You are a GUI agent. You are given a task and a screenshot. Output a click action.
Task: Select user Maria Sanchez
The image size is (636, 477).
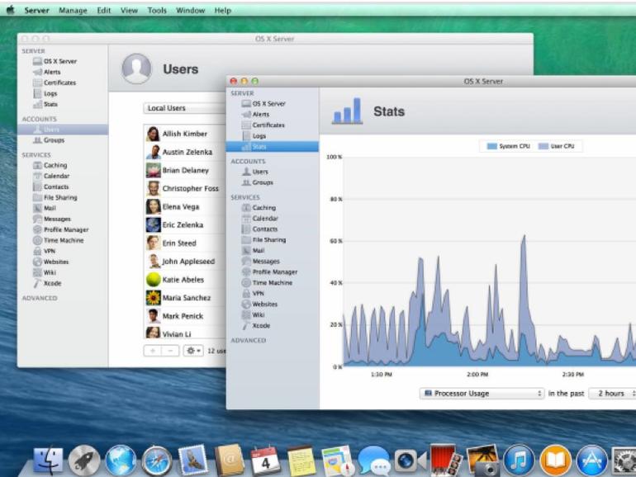point(184,298)
